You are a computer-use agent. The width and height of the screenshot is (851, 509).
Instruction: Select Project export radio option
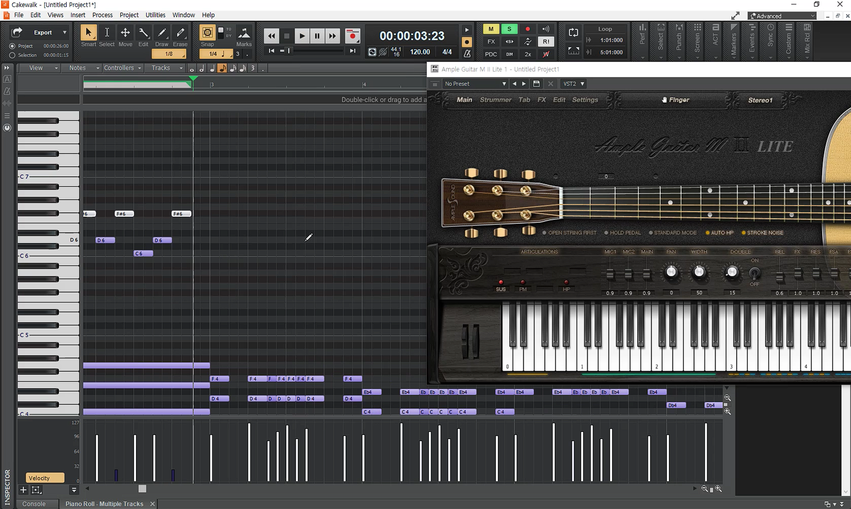pyautogui.click(x=12, y=46)
